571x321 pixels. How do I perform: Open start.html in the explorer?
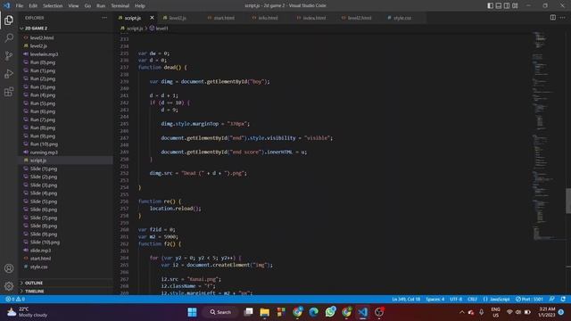click(65, 259)
